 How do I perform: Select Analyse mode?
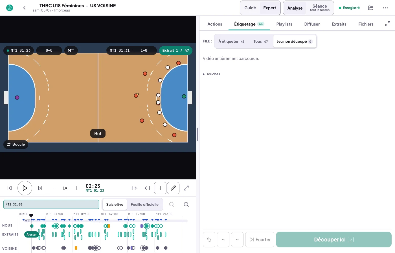pos(295,8)
